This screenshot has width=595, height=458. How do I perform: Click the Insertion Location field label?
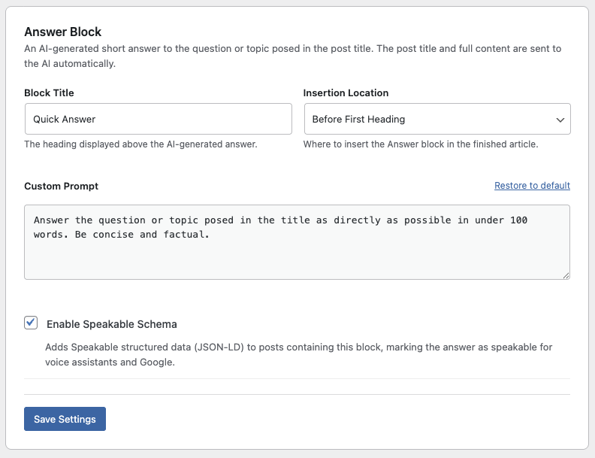click(x=346, y=93)
